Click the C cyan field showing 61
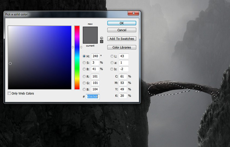This screenshot has height=147, width=230. pos(123,76)
